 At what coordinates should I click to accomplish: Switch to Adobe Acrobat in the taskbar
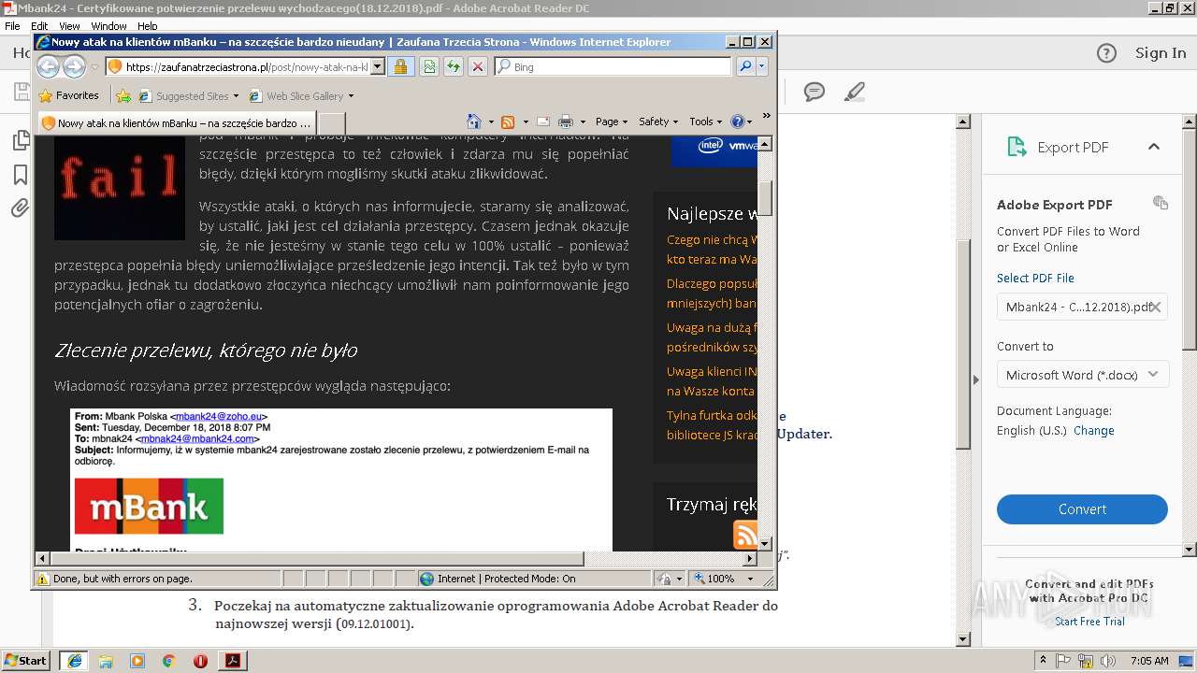click(232, 661)
